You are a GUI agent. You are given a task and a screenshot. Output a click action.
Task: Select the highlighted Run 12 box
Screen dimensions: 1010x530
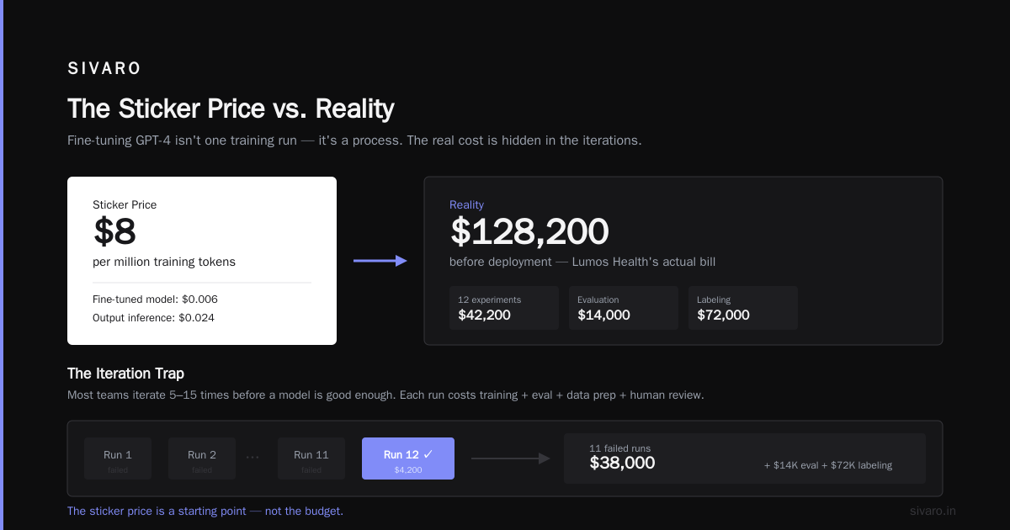408,458
